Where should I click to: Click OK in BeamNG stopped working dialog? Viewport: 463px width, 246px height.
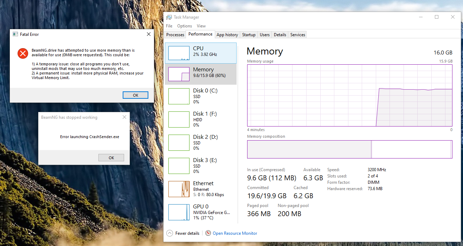[x=111, y=158]
